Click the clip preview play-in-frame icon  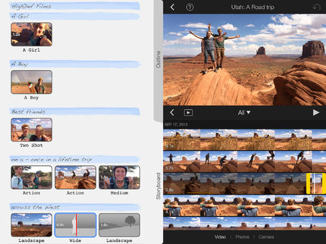(x=188, y=113)
